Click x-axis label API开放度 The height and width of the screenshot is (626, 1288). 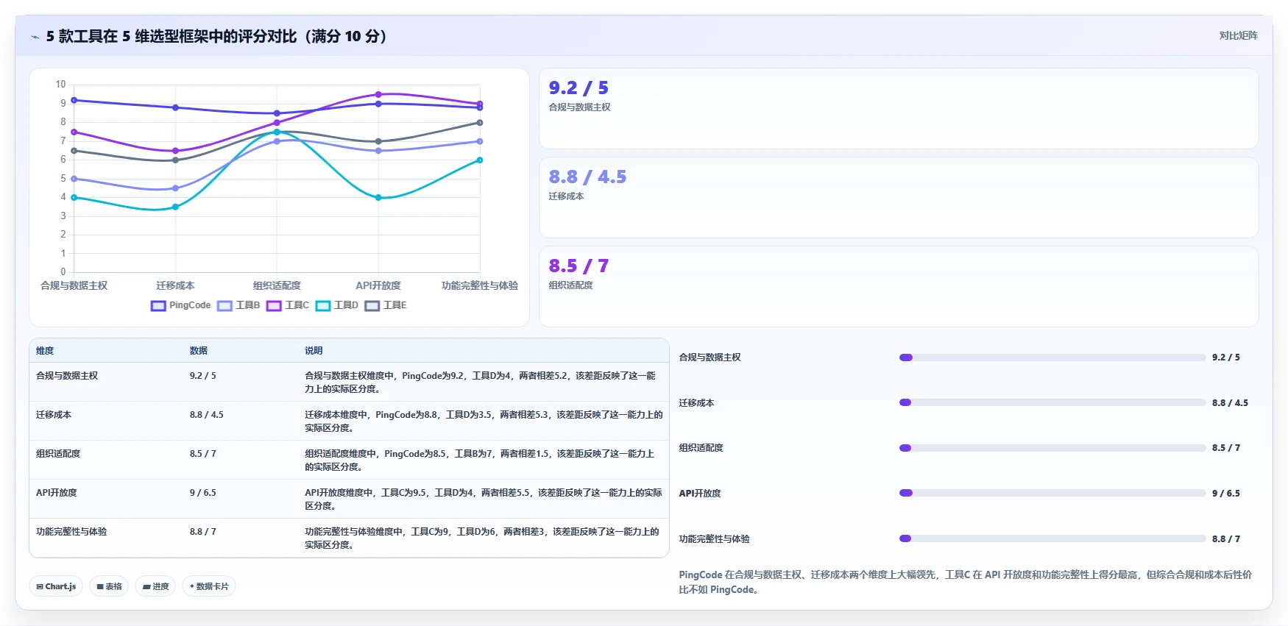[x=378, y=285]
